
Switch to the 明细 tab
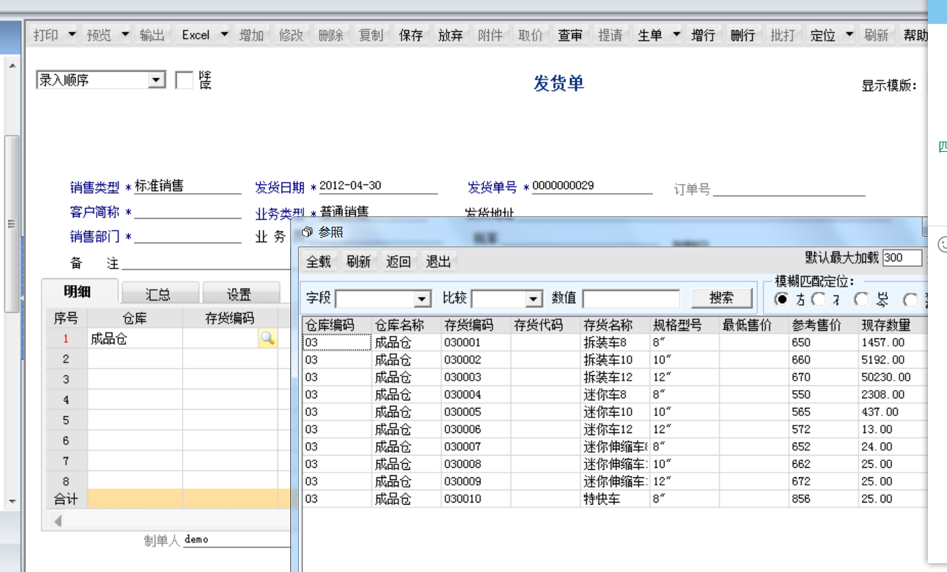pos(78,292)
